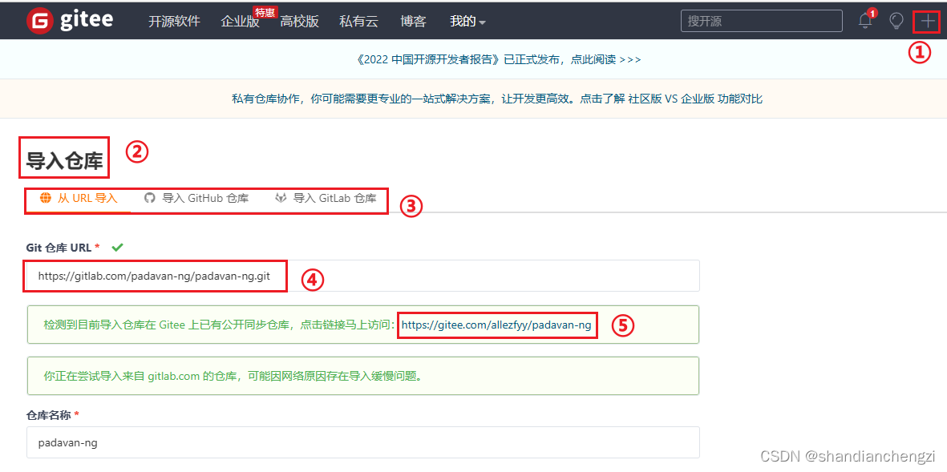Open 私有云 navigation item
Viewport: 947px width, 472px height.
(358, 22)
